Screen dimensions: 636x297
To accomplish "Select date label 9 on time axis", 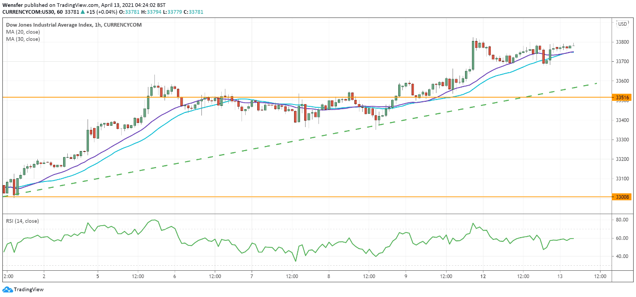I will [406, 277].
